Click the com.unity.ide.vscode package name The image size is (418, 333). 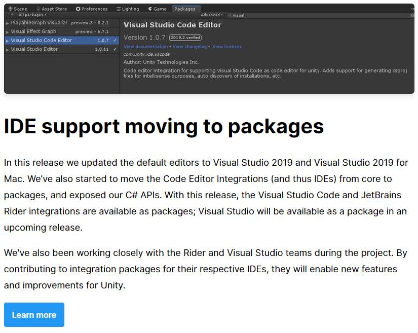coord(146,54)
